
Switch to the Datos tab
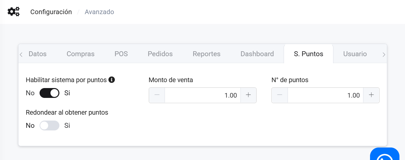click(38, 54)
